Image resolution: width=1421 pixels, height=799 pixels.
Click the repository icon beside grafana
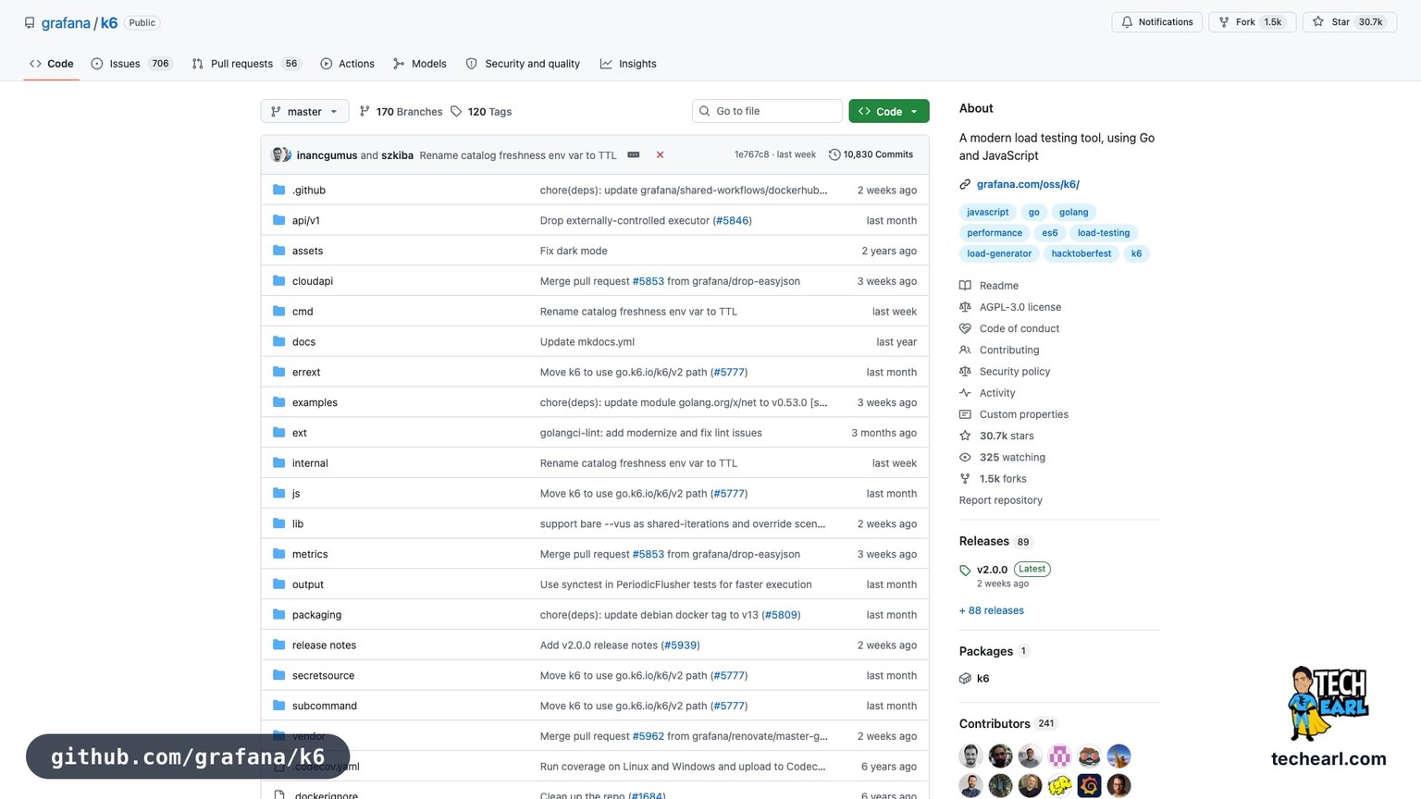coord(30,23)
